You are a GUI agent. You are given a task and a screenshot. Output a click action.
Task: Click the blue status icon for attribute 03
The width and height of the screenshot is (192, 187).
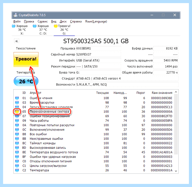click(x=17, y=102)
